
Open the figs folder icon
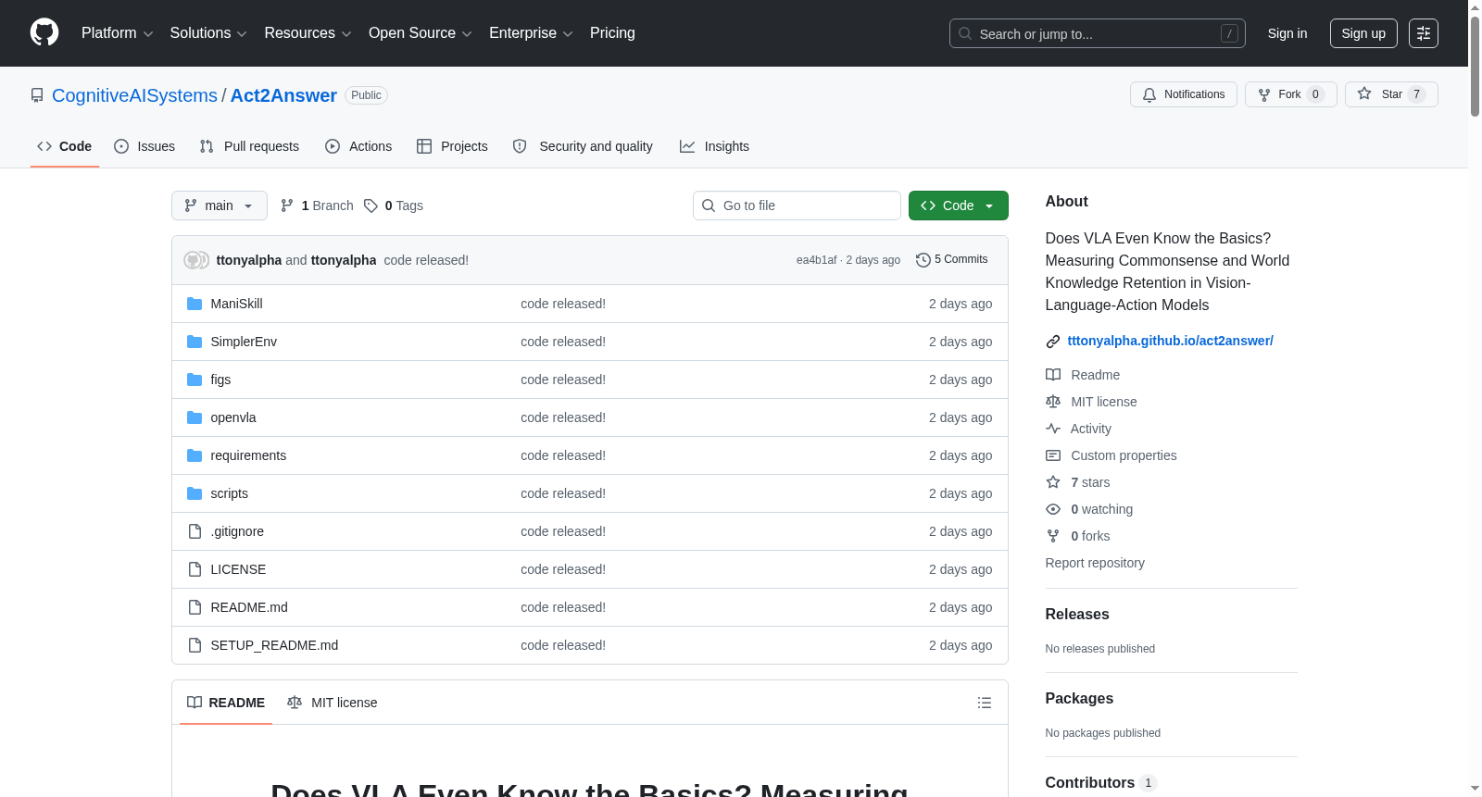195,380
